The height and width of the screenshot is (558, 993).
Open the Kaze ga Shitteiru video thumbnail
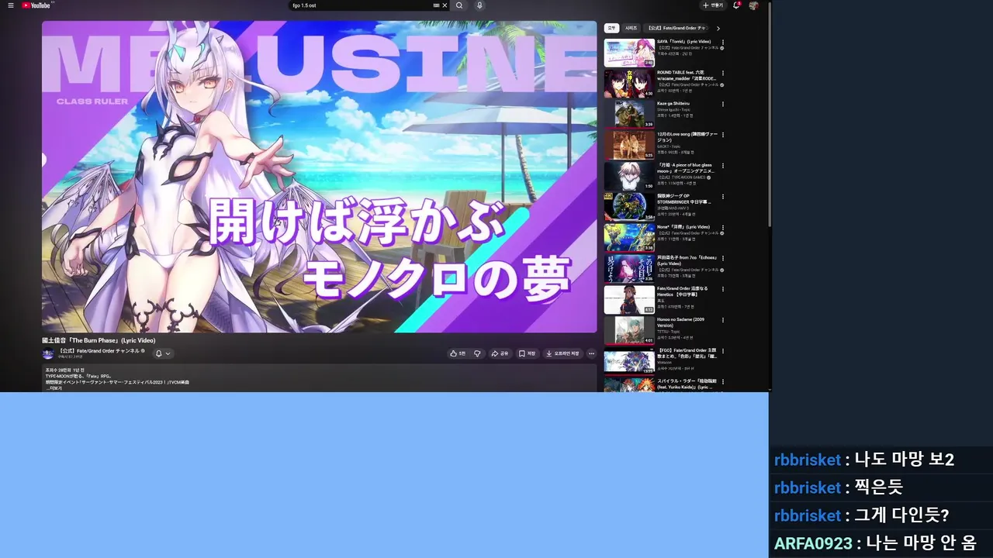(629, 114)
